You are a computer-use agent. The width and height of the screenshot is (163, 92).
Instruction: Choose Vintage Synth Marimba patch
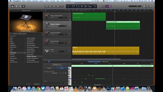(33, 62)
